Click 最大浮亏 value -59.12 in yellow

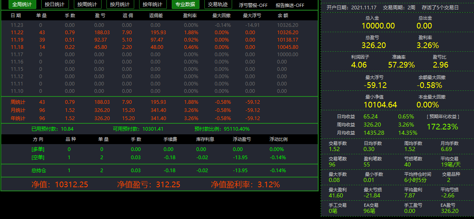(x=375, y=85)
